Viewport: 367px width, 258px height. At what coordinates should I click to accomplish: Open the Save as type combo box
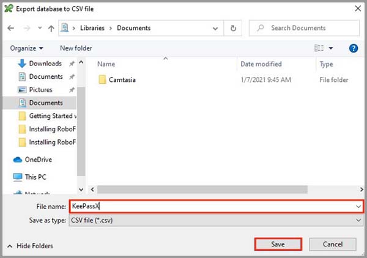pos(215,220)
